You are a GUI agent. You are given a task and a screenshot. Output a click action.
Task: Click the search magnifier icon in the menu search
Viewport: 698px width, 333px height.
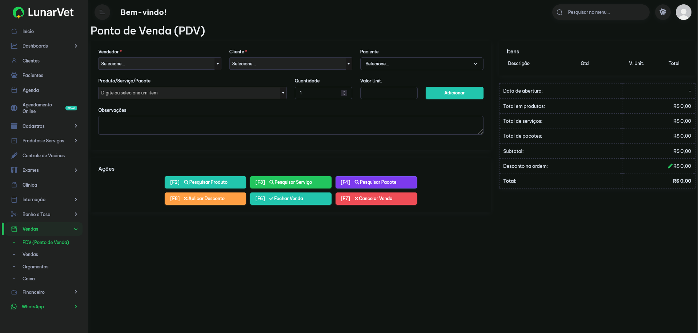tap(560, 12)
